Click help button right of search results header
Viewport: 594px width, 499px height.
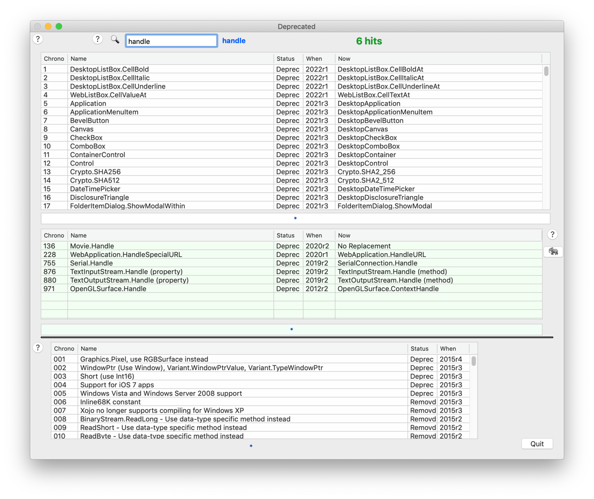click(552, 235)
